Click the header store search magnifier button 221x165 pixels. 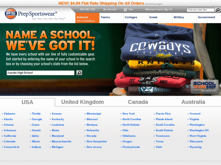(x=217, y=10)
